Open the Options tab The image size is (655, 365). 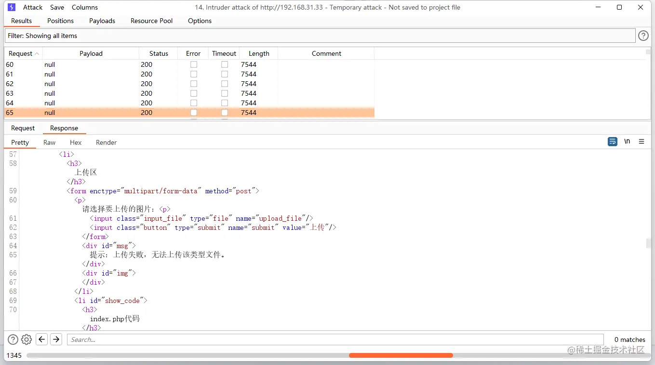200,21
